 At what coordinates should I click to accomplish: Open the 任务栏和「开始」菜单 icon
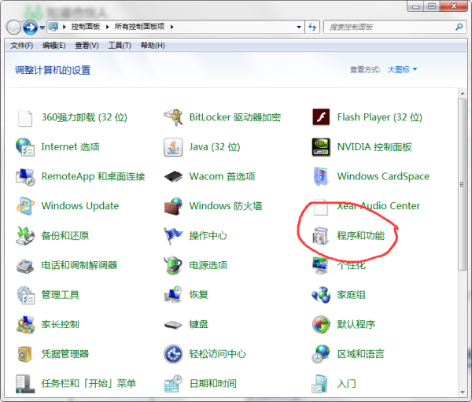(25, 384)
